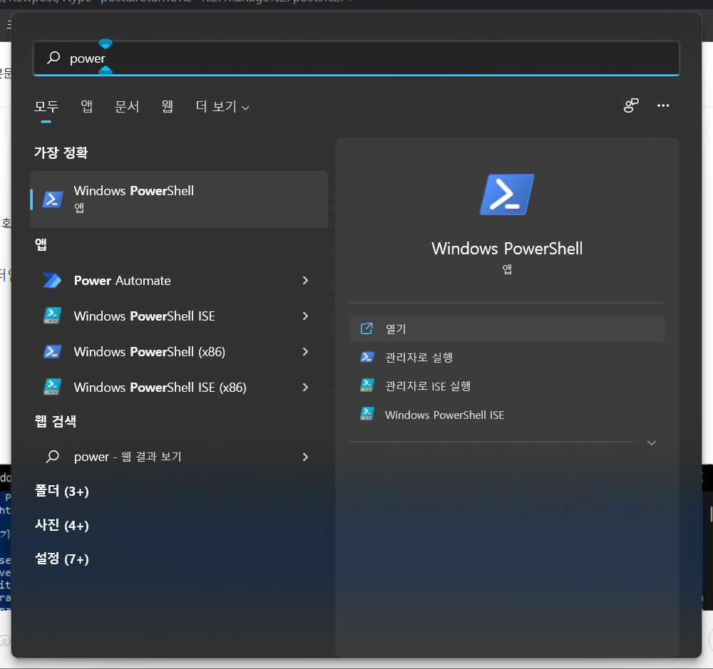Expand the 설정 (7+) section
This screenshot has height=669, width=713.
point(62,559)
